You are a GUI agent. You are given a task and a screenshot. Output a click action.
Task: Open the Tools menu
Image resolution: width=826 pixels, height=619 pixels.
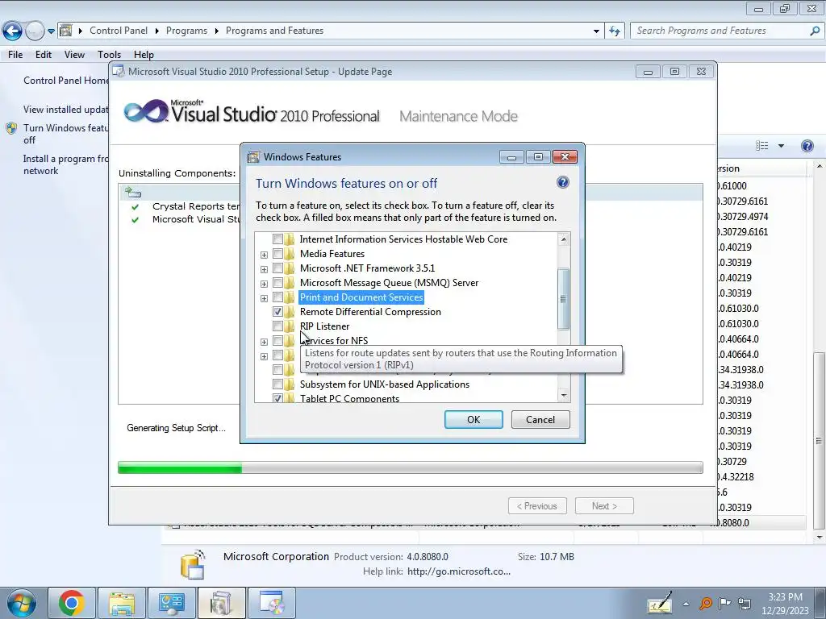point(109,55)
